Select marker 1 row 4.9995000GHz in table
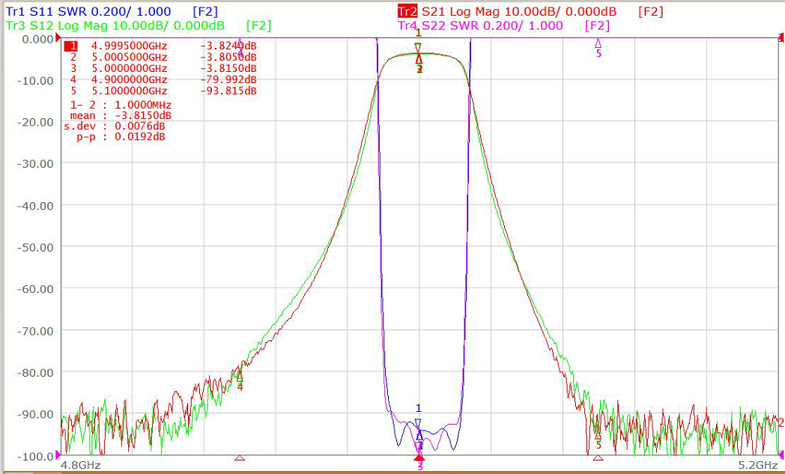Screen dimensions: 785x474 click(x=161, y=46)
